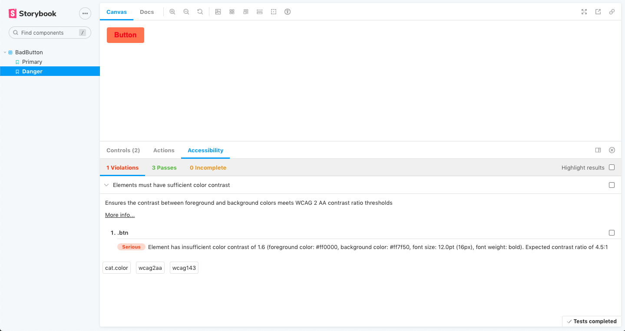Viewport: 625px width, 331px height.
Task: Open canvas in a new tab
Action: tap(598, 12)
